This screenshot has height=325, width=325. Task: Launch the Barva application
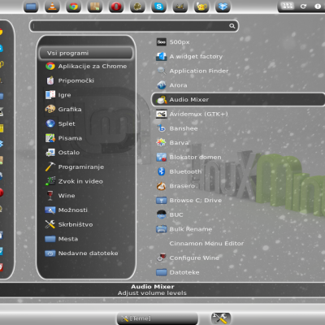click(x=172, y=142)
